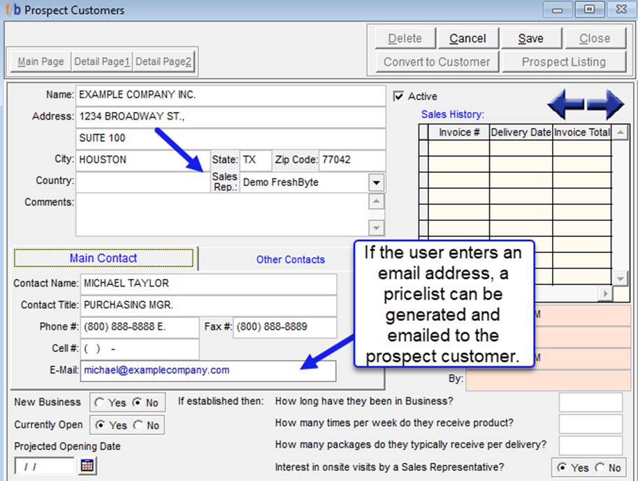Image resolution: width=638 pixels, height=481 pixels.
Task: Switch to the Other Contacts tab
Action: (290, 259)
